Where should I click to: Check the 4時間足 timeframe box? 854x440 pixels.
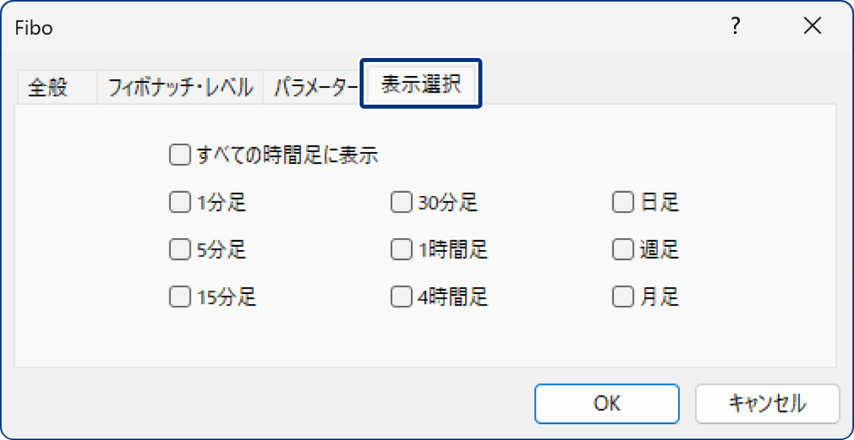click(x=400, y=297)
